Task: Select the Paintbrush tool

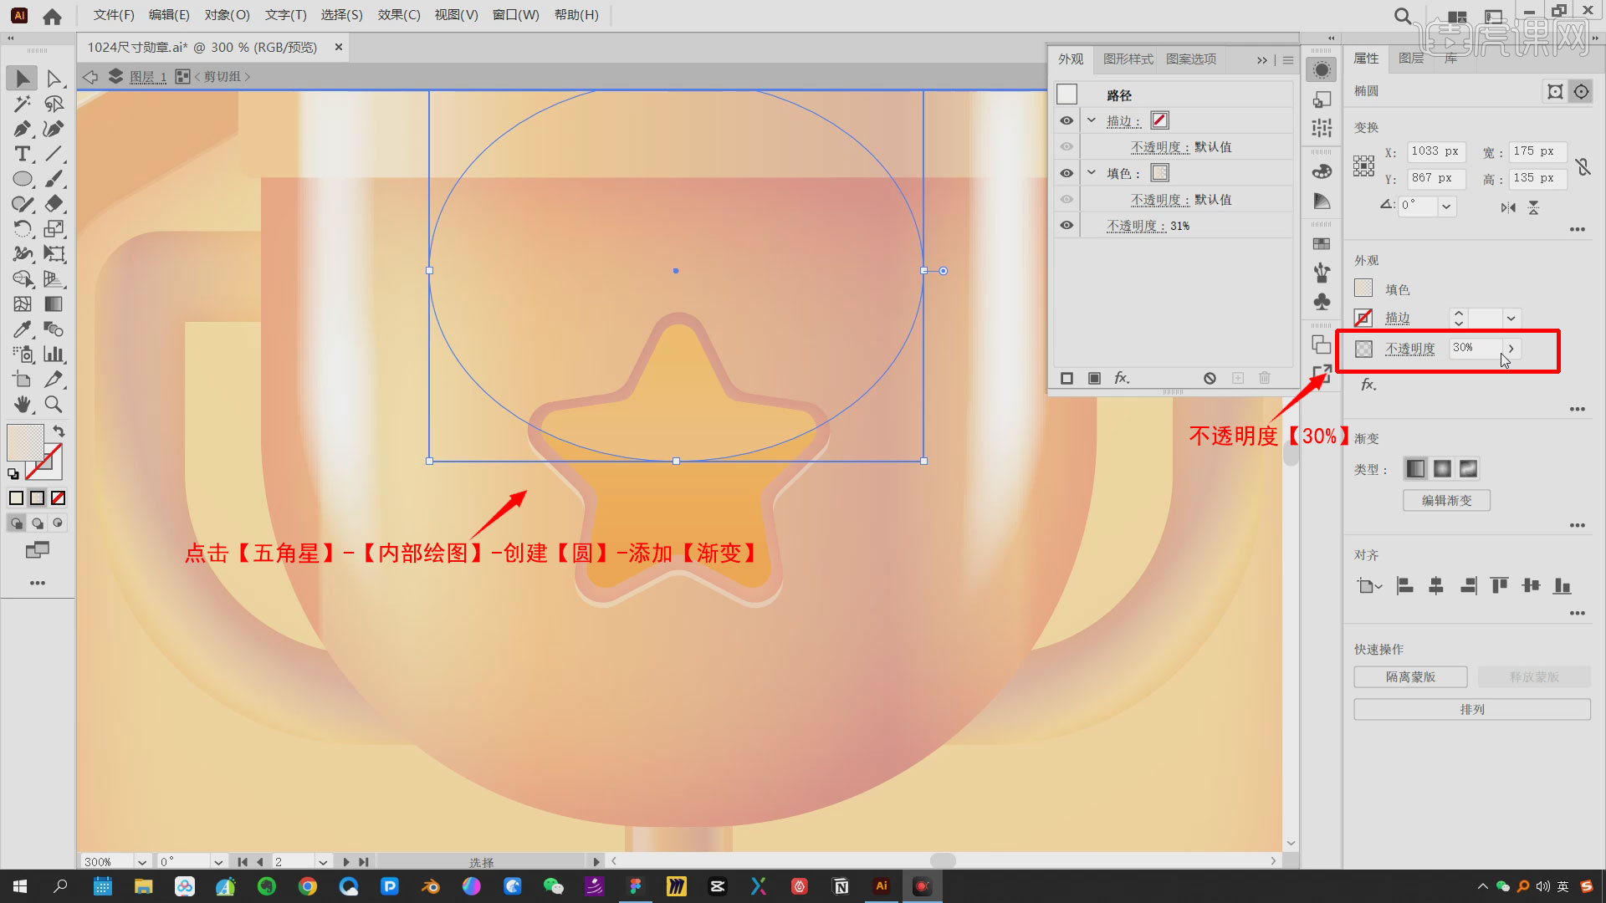Action: 54,179
